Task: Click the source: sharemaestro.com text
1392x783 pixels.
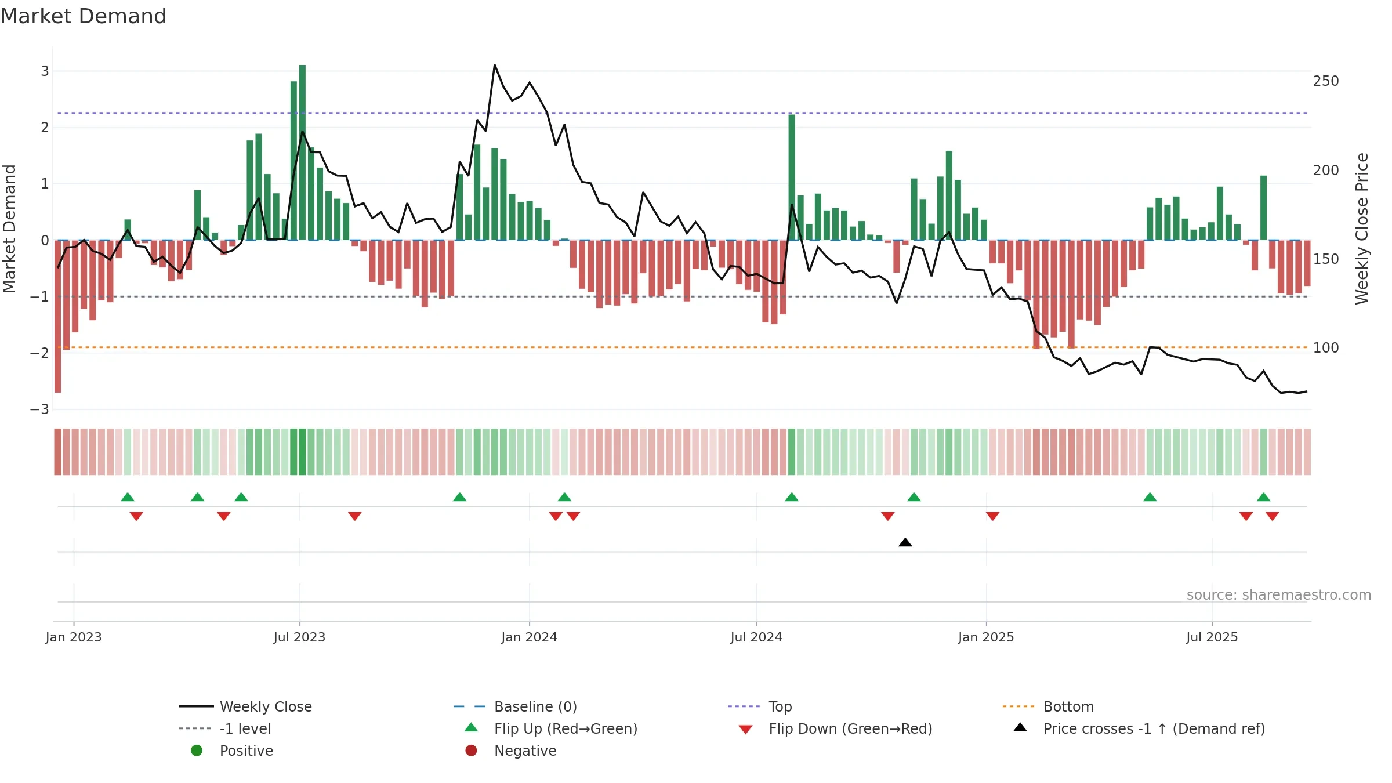Action: [1279, 595]
